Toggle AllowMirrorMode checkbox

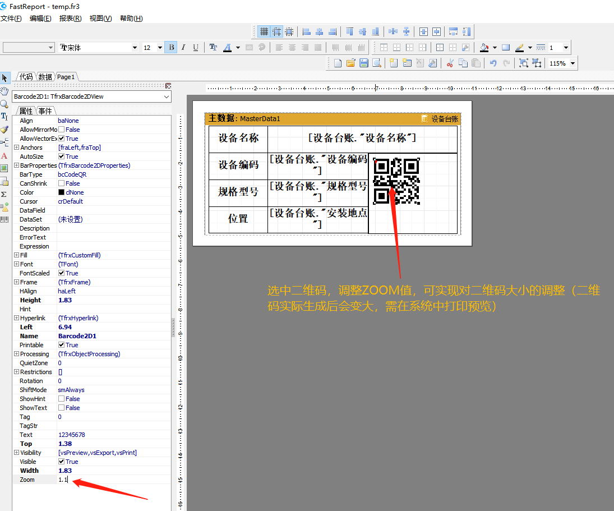(x=62, y=129)
